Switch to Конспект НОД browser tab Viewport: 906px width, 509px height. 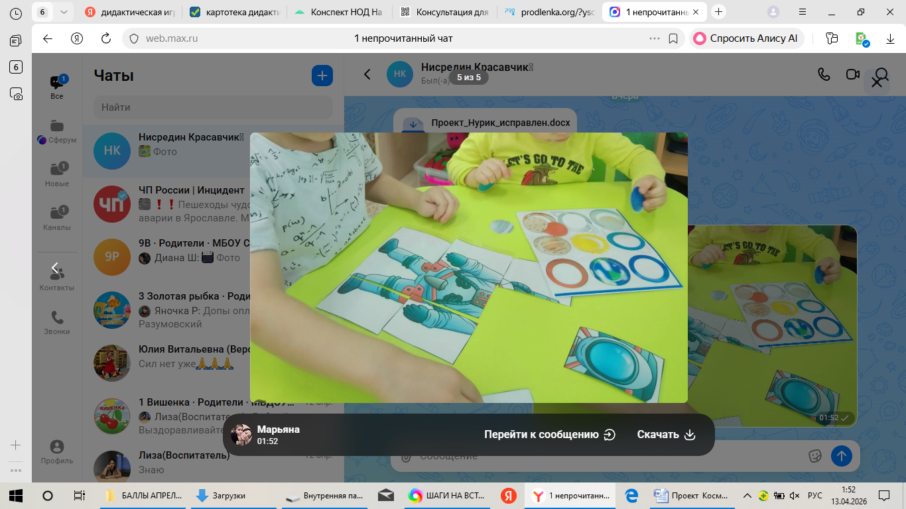340,12
